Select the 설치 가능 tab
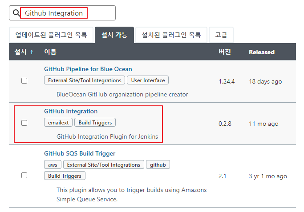The height and width of the screenshot is (212, 304). [x=114, y=35]
